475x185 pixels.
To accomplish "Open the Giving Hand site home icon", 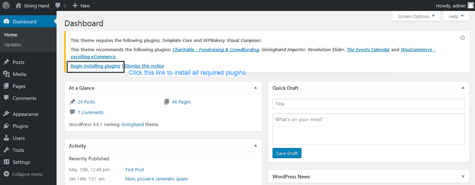I will pos(19,6).
